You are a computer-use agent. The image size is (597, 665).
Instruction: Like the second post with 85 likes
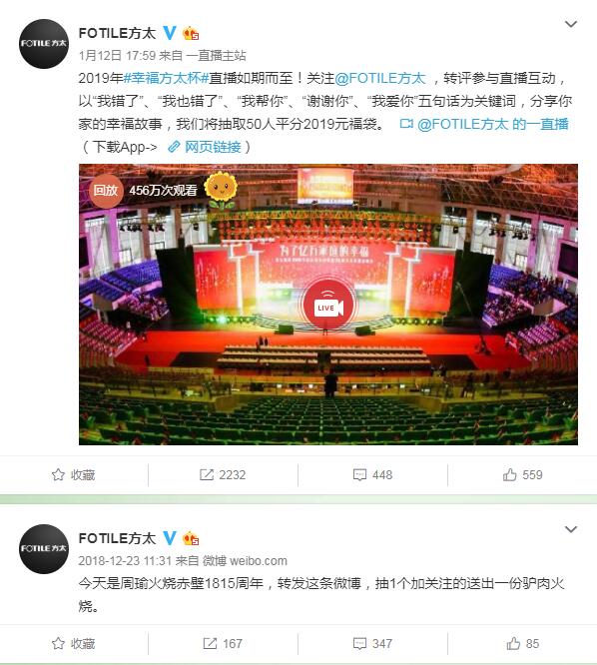(522, 643)
